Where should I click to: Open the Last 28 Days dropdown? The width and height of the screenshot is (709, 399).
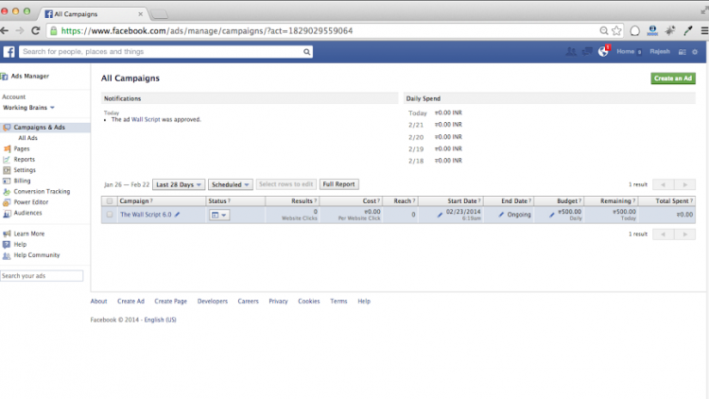pyautogui.click(x=179, y=184)
